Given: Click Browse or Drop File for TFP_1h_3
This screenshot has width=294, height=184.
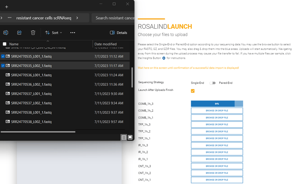Looking at the screenshot, I should click(x=217, y=124).
